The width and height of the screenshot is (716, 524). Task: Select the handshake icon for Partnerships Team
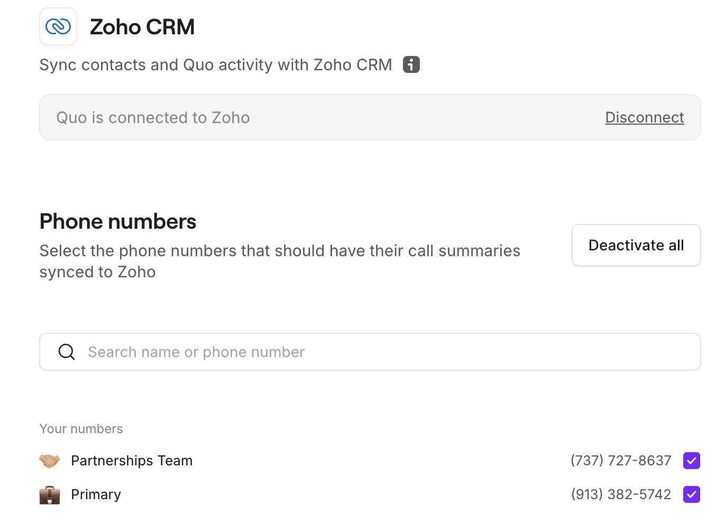point(50,460)
